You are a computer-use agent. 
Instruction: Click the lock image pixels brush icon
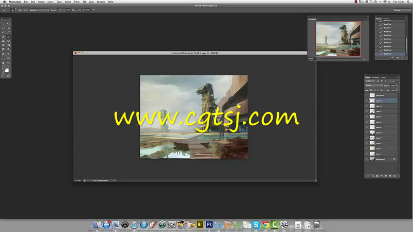point(375,90)
